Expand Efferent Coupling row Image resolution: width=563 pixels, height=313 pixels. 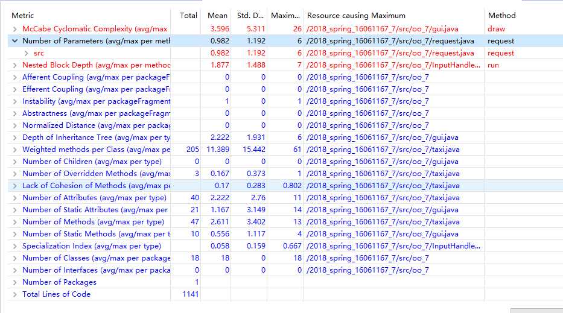pos(14,89)
